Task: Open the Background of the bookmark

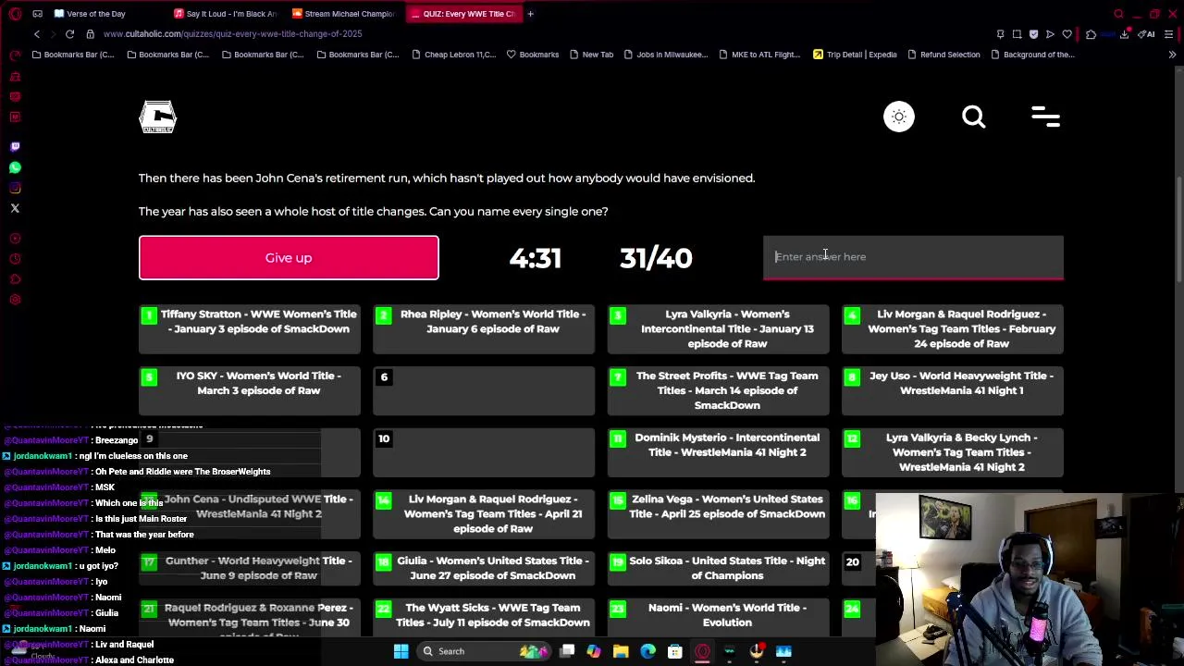Action: [1031, 55]
